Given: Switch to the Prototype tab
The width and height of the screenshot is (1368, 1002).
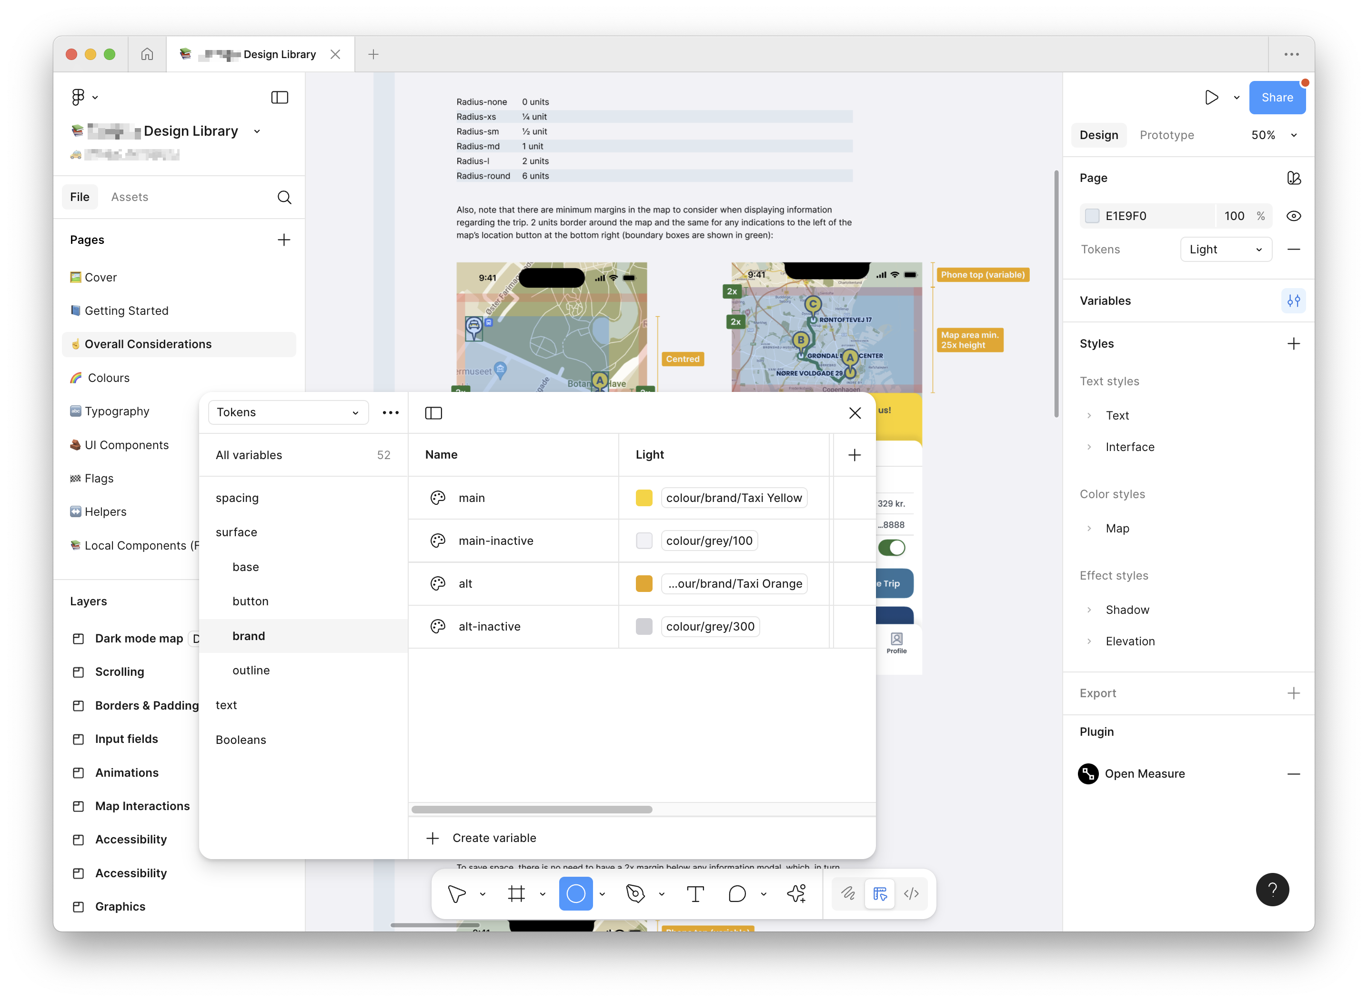Looking at the screenshot, I should (x=1166, y=135).
